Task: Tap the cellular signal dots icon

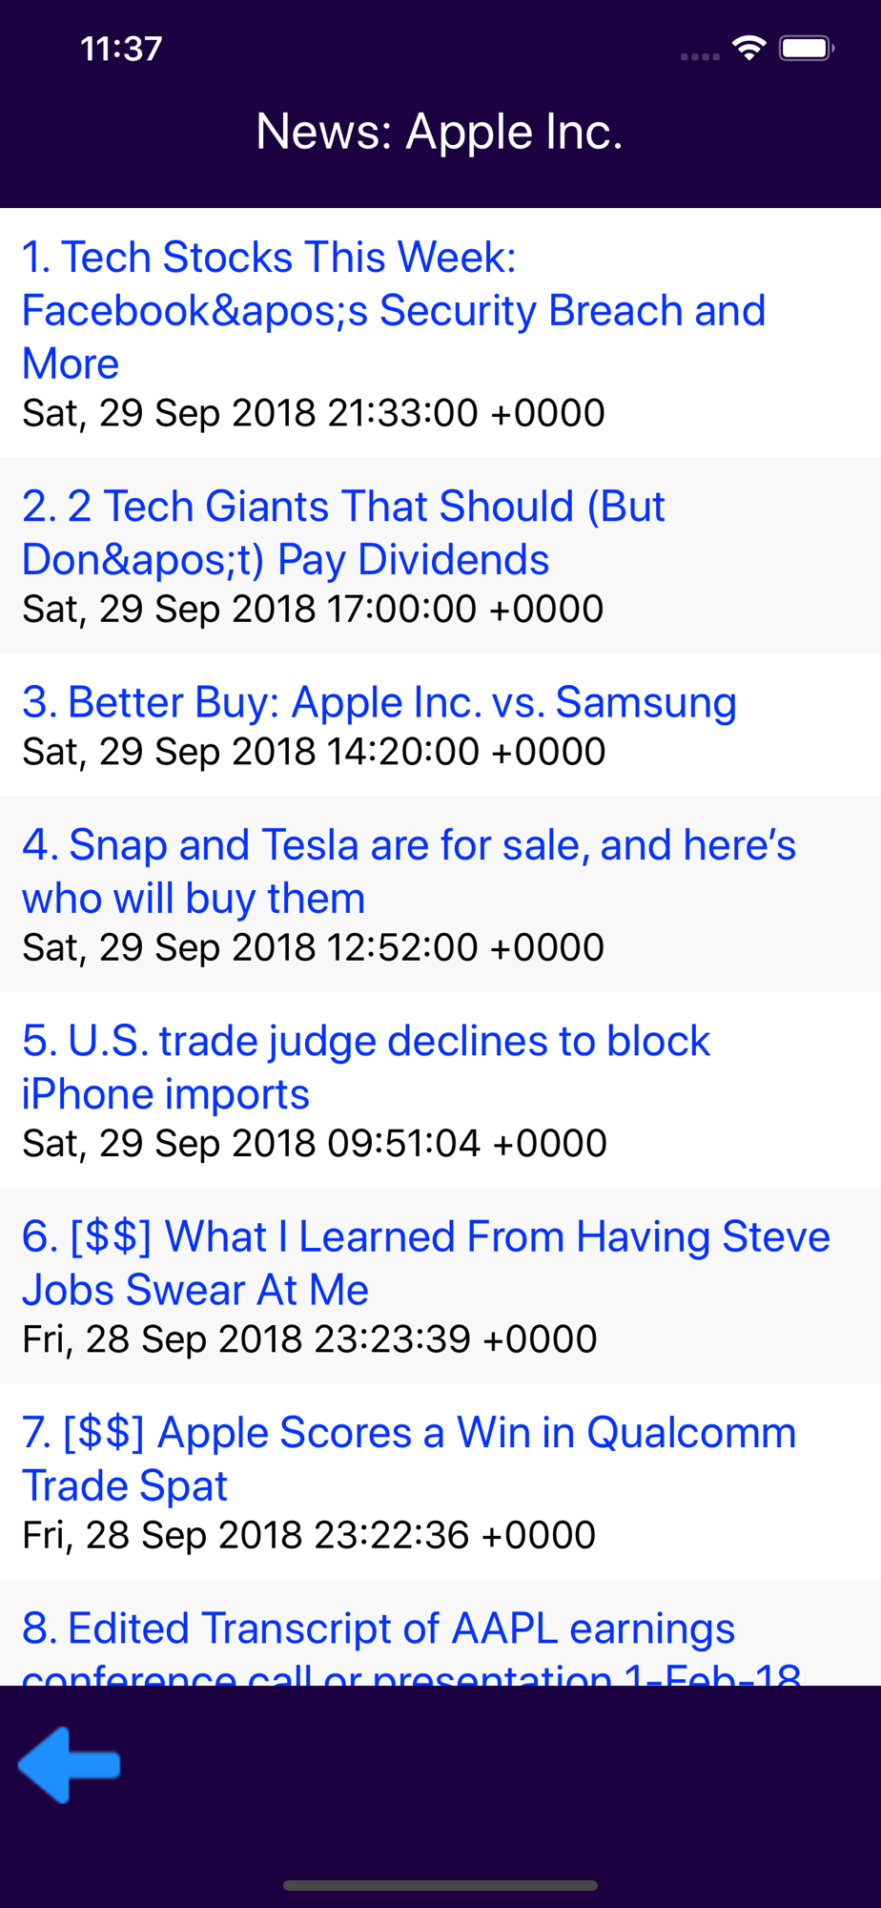Action: [700, 56]
